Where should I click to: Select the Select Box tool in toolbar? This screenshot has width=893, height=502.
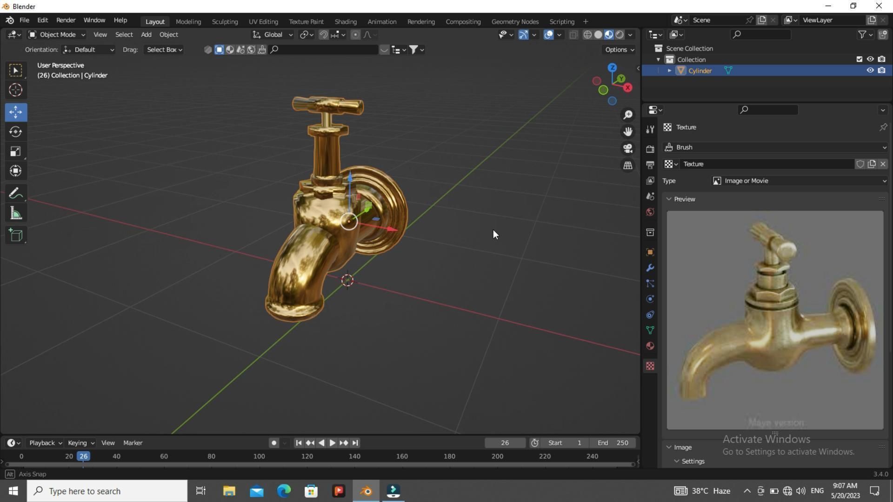click(16, 71)
